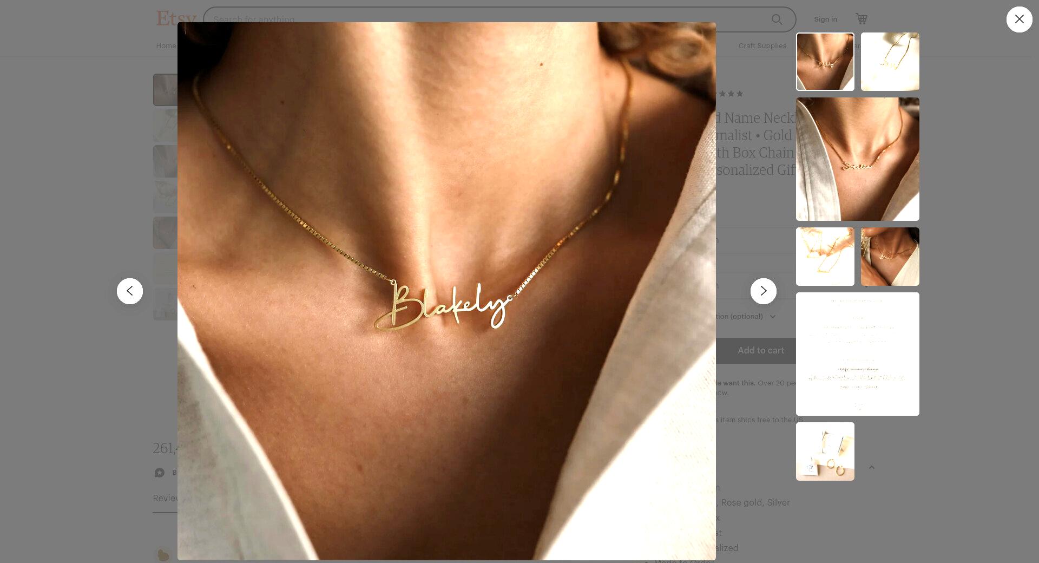Image resolution: width=1039 pixels, height=563 pixels.
Task: Click the Sign in link
Action: tap(825, 19)
